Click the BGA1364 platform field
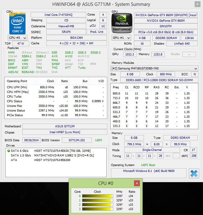This screenshot has width=203, height=215. pos(76,38)
